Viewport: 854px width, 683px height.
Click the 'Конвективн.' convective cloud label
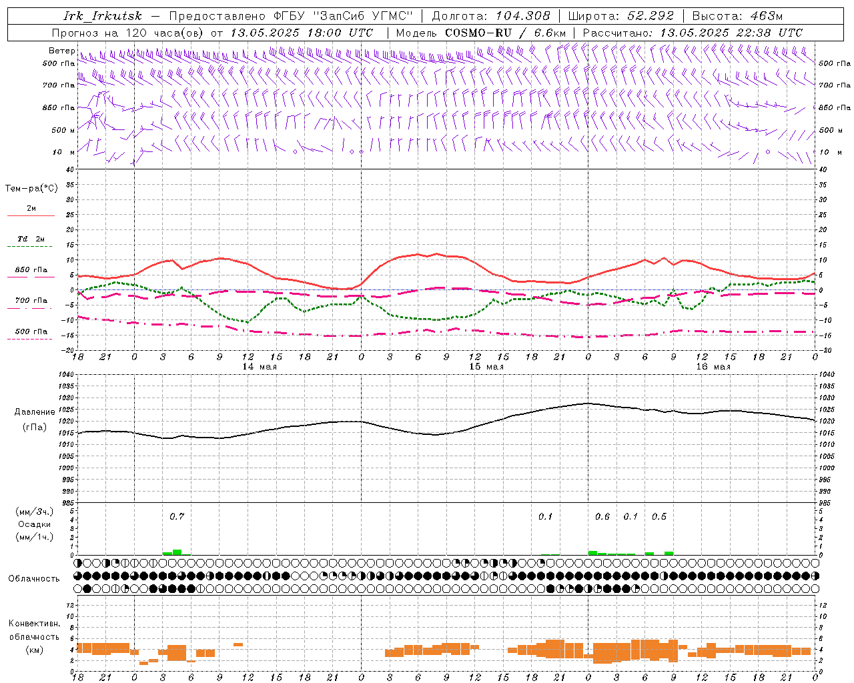34,624
